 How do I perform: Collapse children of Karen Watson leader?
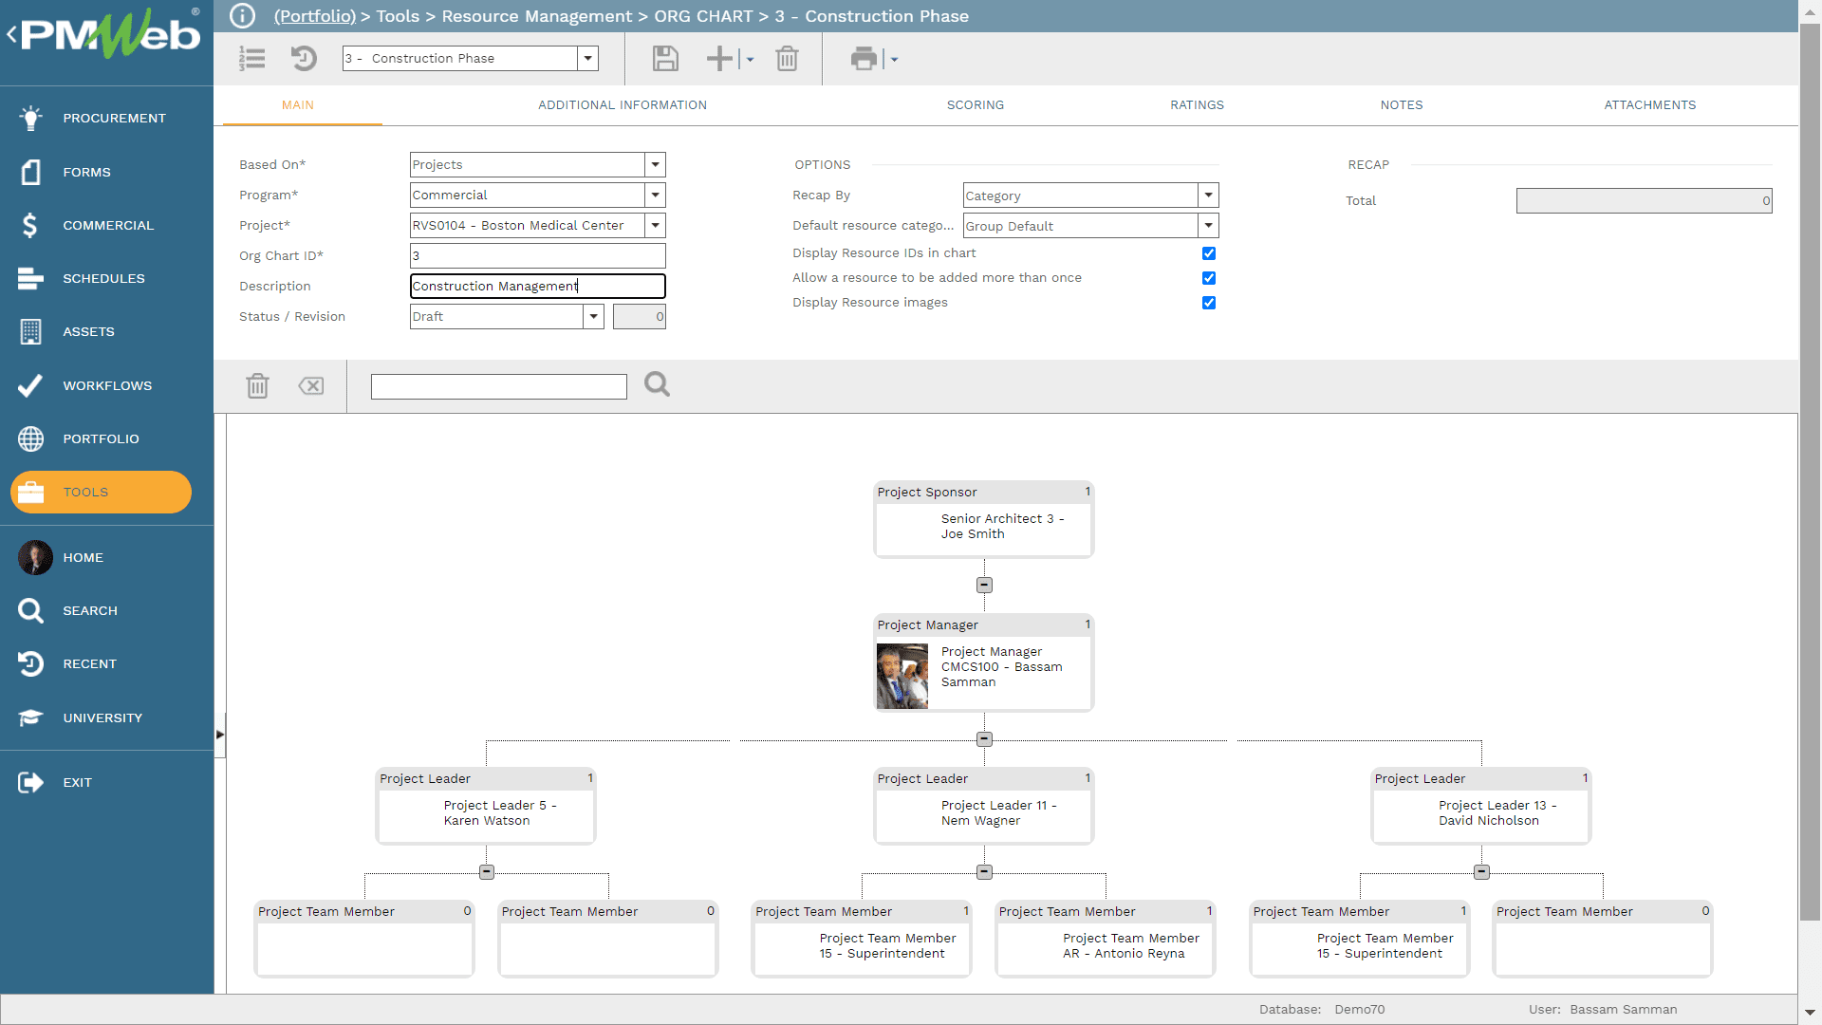[x=486, y=872]
